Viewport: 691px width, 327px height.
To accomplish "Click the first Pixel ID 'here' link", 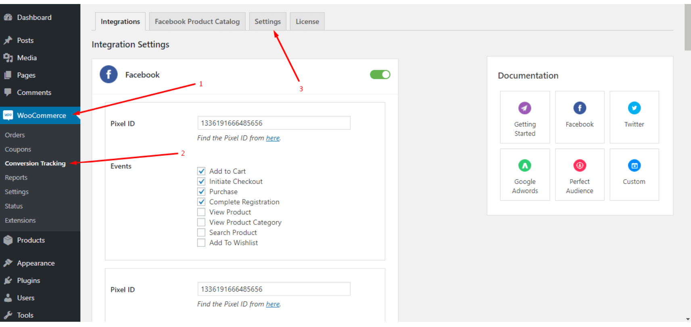I will click(273, 138).
